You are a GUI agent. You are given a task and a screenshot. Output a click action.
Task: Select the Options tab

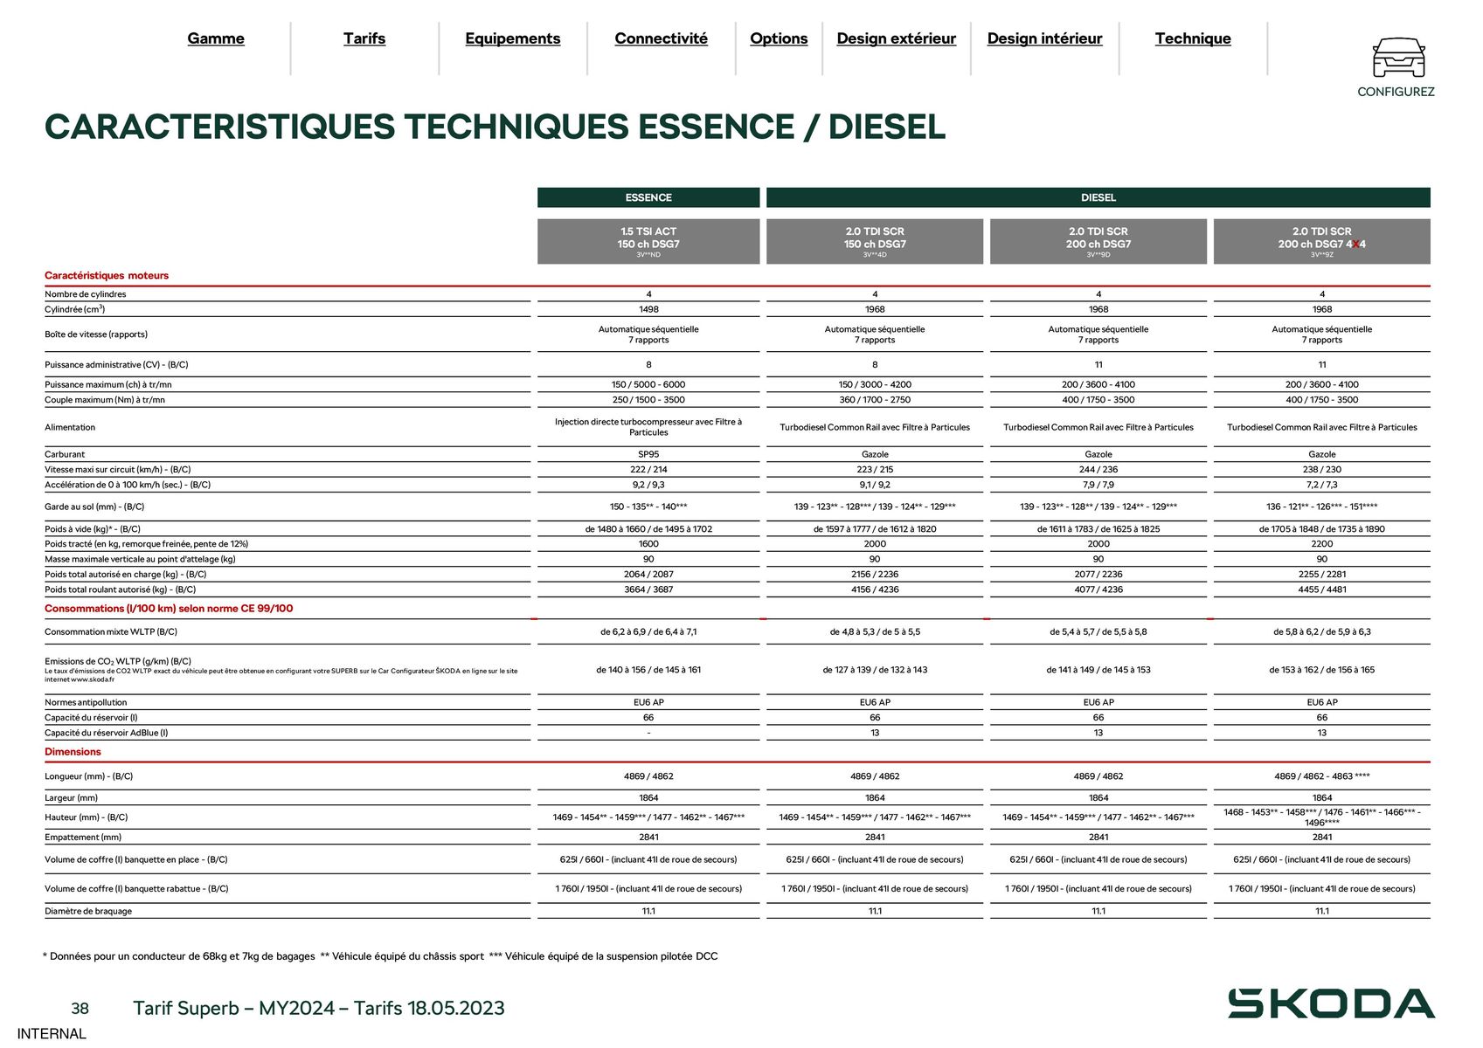pyautogui.click(x=779, y=38)
